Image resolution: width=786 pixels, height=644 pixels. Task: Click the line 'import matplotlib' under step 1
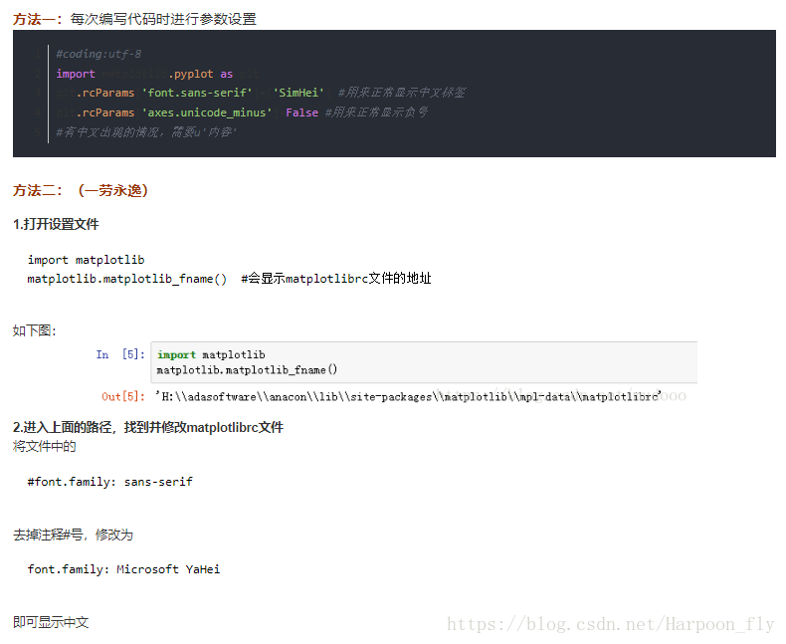click(87, 260)
